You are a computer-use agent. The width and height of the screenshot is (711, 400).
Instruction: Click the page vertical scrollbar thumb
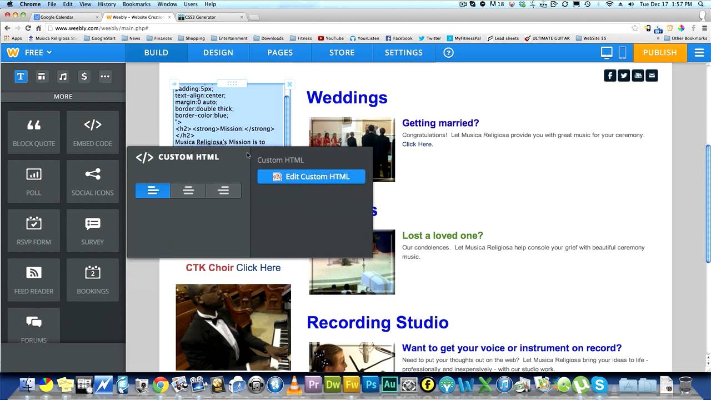tap(708, 204)
